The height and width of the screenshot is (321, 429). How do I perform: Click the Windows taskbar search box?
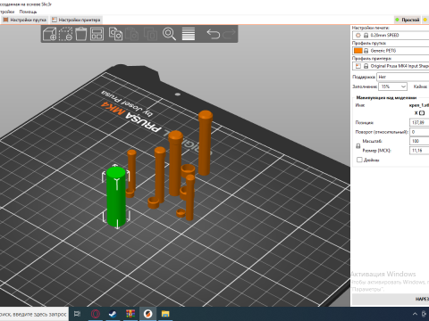point(34,314)
